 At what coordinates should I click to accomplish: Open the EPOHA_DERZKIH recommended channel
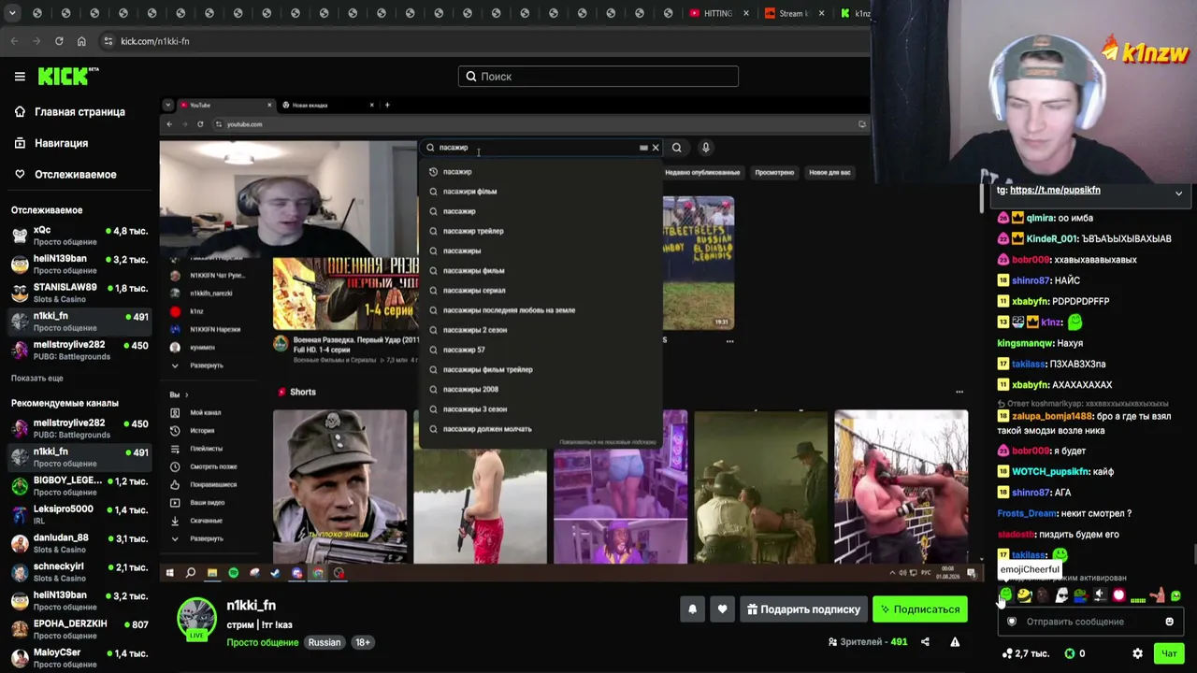tap(79, 629)
